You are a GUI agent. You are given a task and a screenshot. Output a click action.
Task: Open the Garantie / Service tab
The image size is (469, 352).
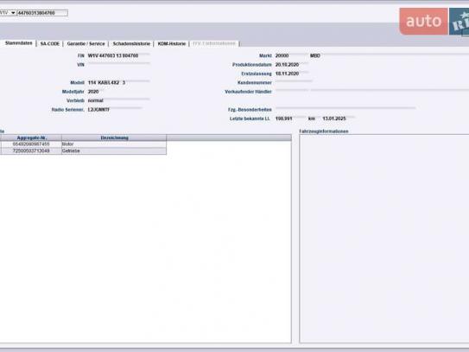[x=86, y=44]
